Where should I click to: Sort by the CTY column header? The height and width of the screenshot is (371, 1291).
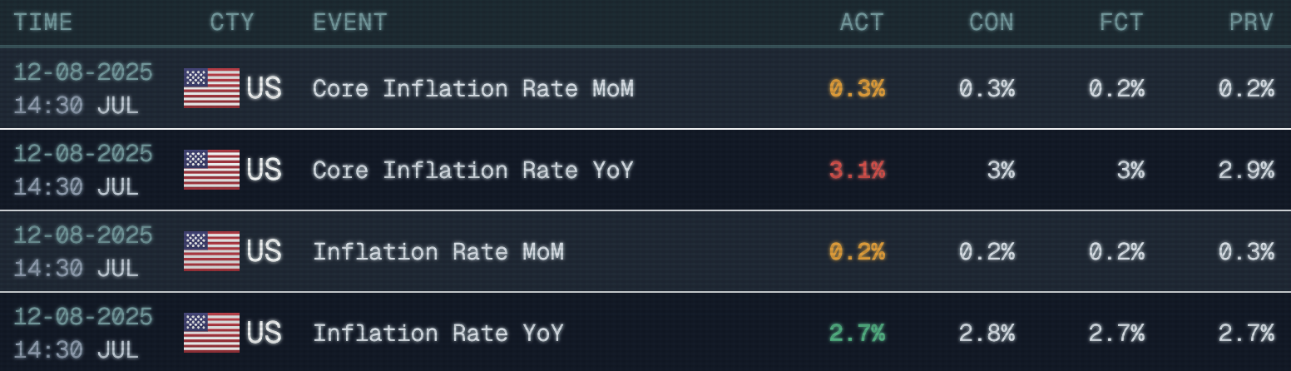232,22
